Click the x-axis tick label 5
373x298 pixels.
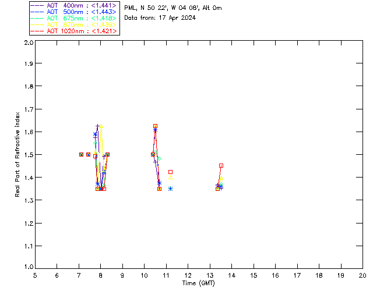35,275
